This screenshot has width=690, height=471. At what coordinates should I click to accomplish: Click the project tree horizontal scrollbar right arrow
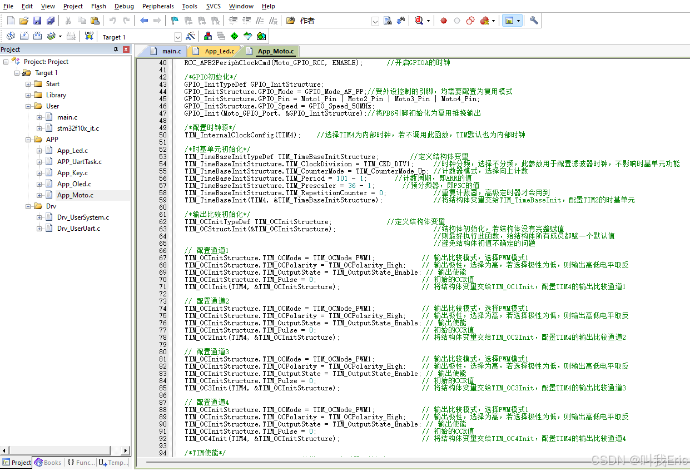(x=126, y=450)
